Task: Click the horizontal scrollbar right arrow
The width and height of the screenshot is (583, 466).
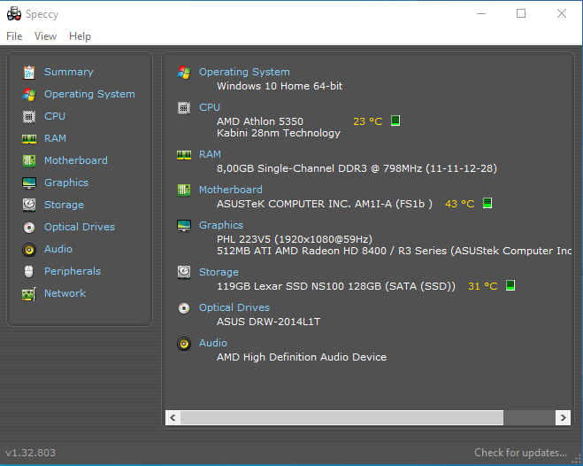Action: pos(563,417)
